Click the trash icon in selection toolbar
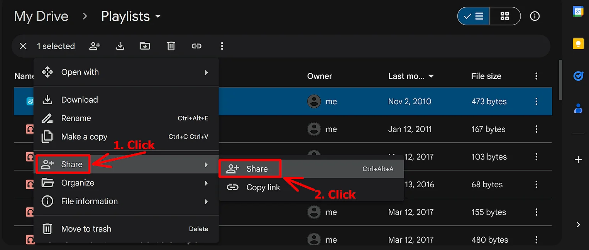Viewport: 589px width, 250px height. pos(171,46)
